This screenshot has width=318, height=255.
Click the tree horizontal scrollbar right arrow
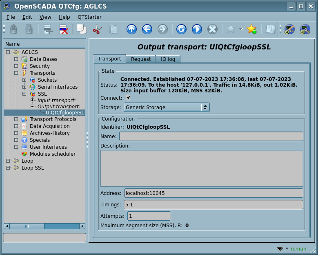[82, 226]
